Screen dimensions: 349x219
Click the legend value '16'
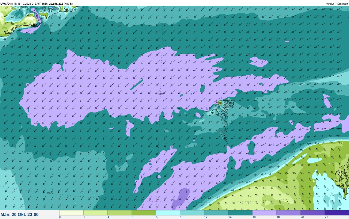tap(254, 217)
